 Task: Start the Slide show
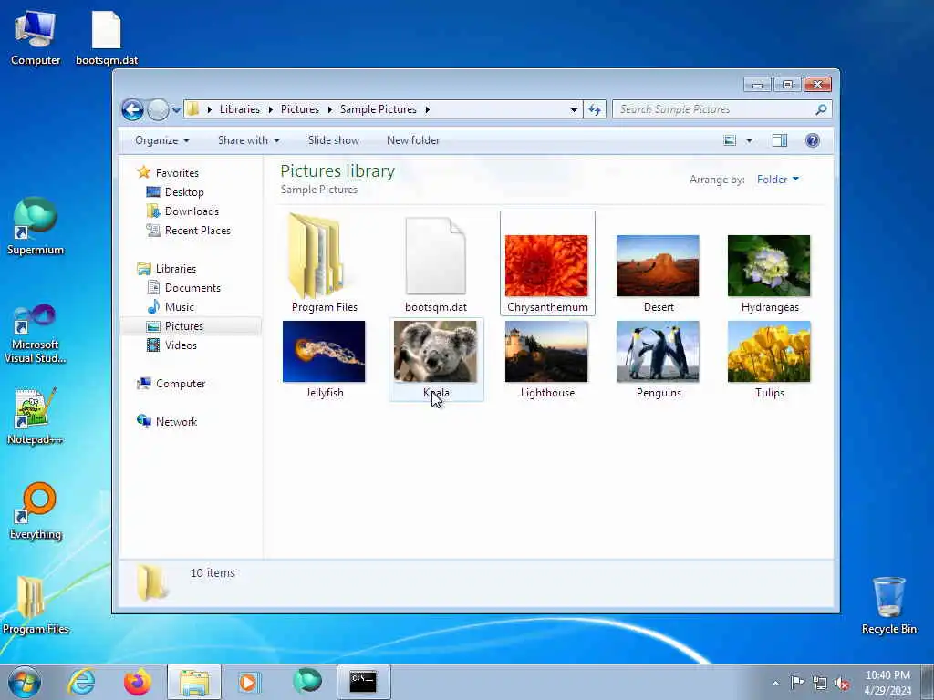[334, 140]
